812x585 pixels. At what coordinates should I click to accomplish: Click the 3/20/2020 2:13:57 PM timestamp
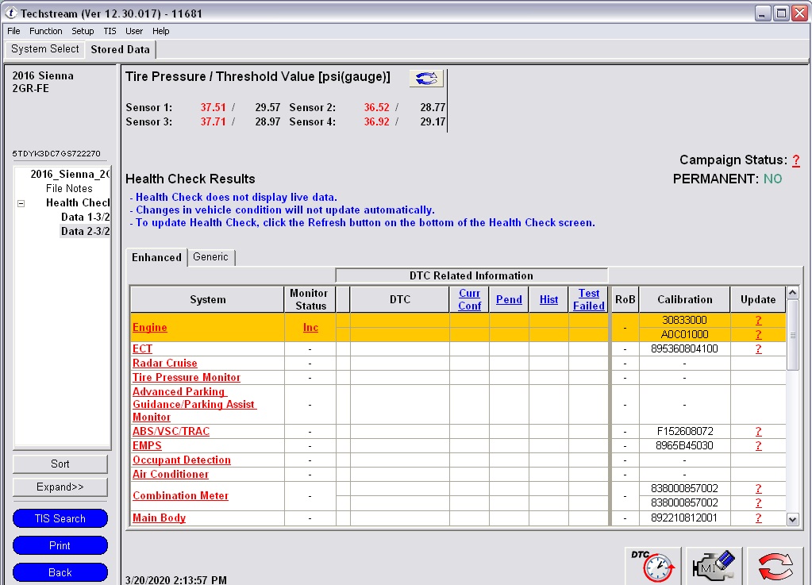click(x=176, y=579)
